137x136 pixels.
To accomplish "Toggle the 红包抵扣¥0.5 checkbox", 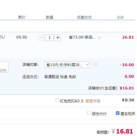I will point(57,100).
